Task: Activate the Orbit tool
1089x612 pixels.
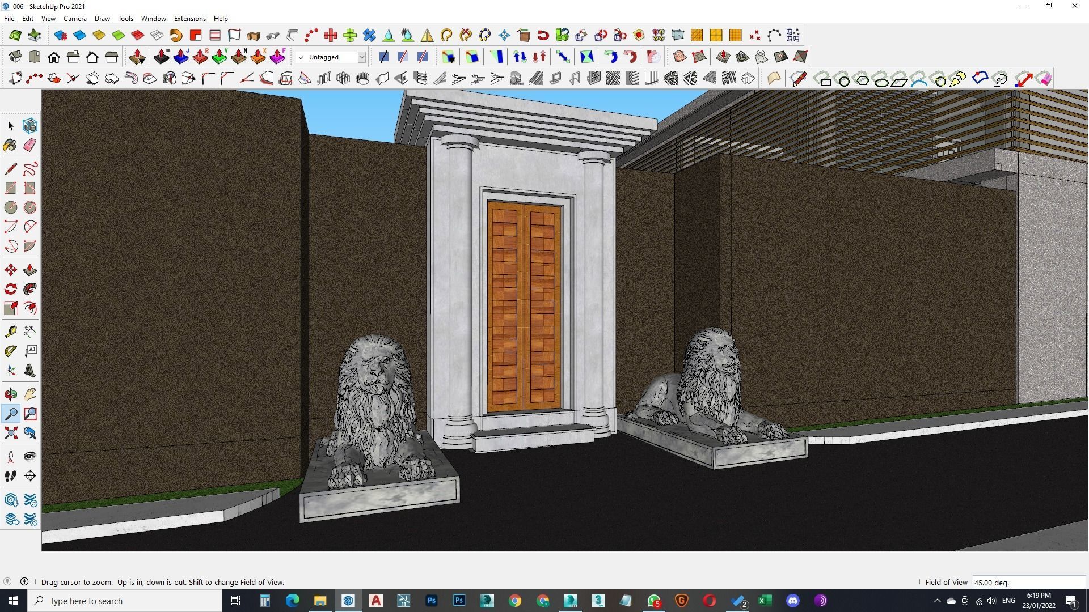Action: [11, 394]
